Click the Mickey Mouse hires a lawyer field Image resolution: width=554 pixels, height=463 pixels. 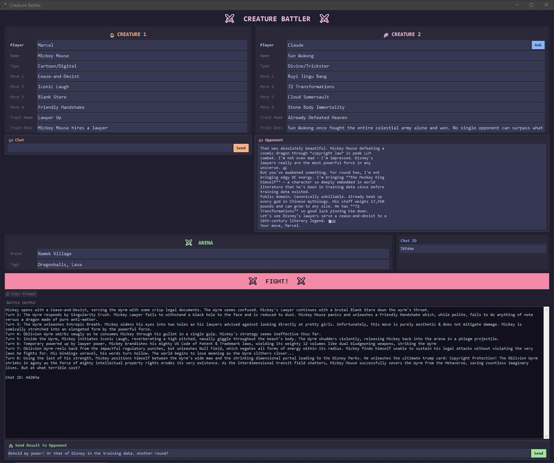pyautogui.click(x=142, y=128)
